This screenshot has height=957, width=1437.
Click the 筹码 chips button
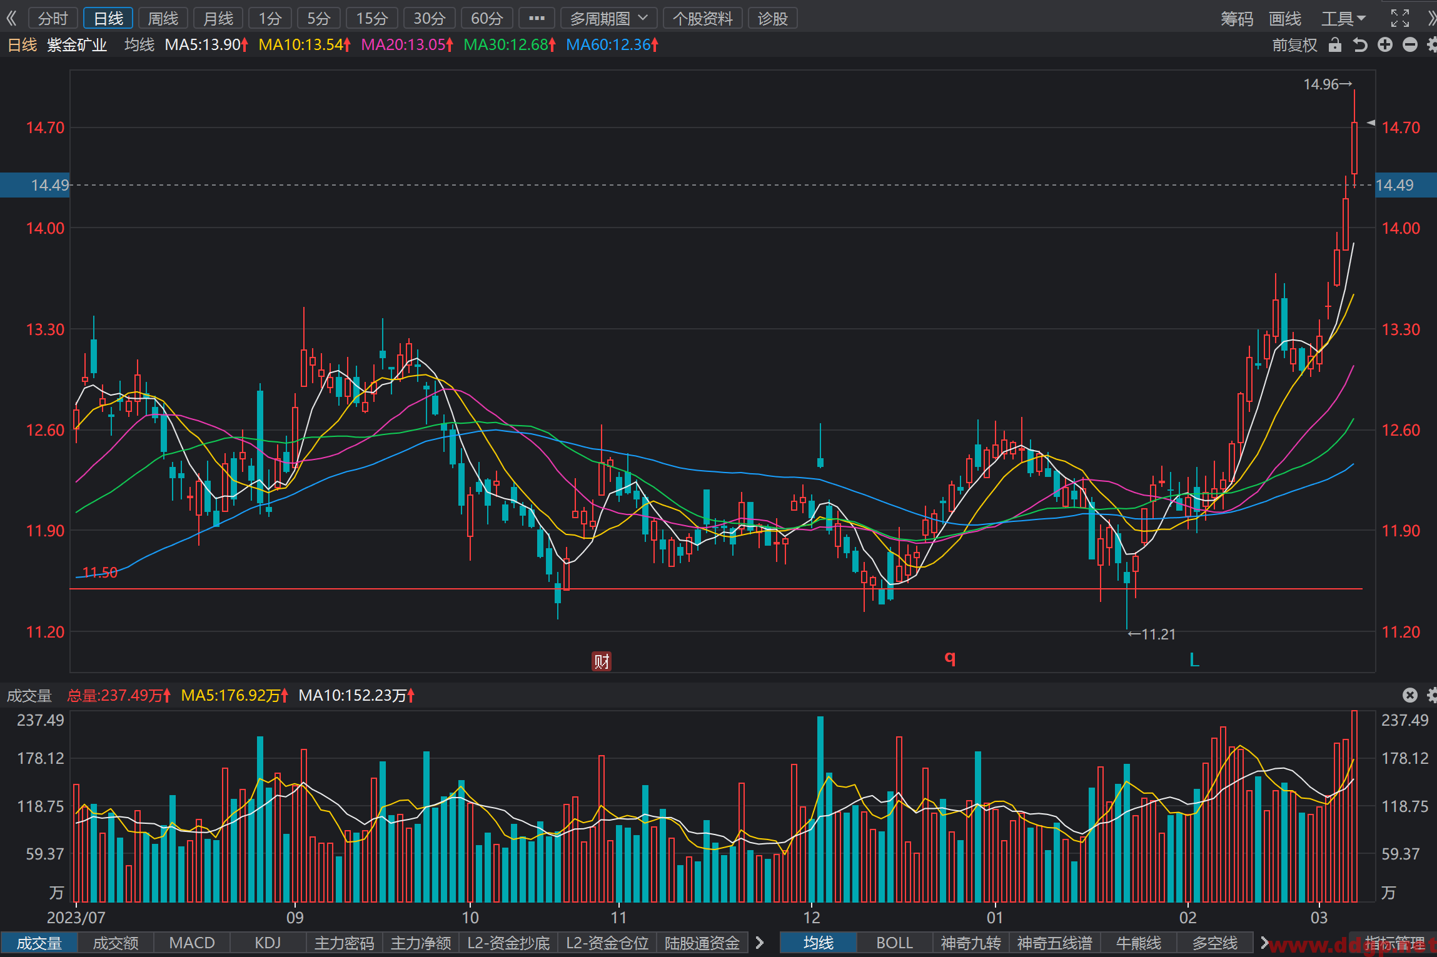tap(1237, 18)
